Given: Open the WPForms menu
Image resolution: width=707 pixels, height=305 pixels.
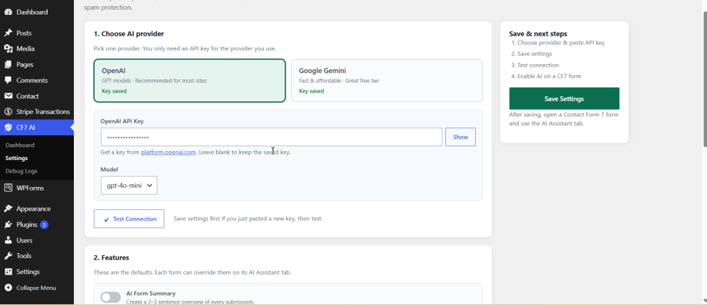Looking at the screenshot, I should pos(30,188).
